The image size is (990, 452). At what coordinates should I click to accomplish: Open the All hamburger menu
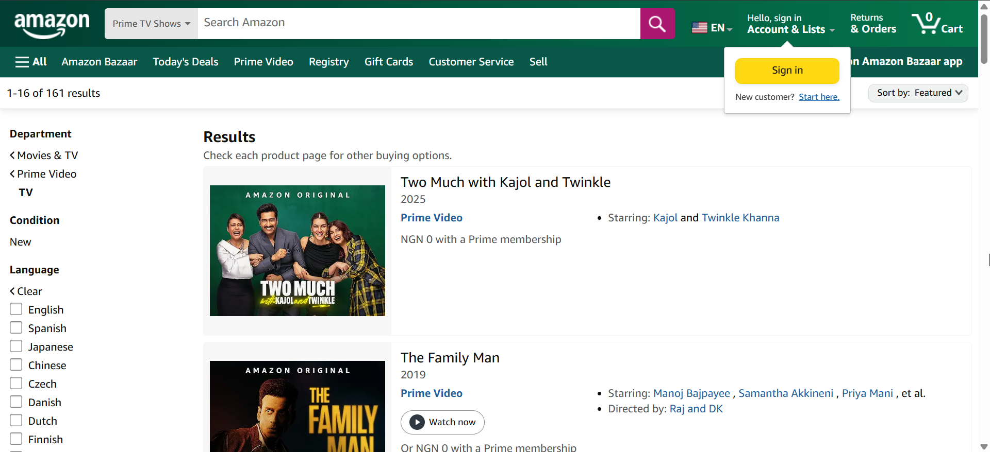[31, 62]
